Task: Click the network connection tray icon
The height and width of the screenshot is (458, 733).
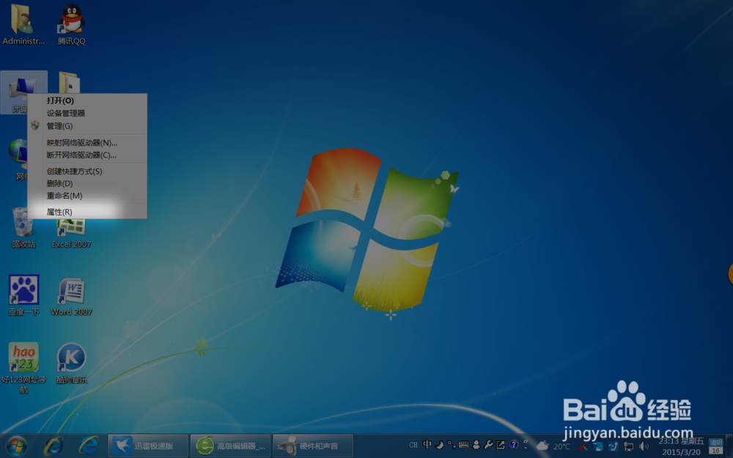Action: 628,447
